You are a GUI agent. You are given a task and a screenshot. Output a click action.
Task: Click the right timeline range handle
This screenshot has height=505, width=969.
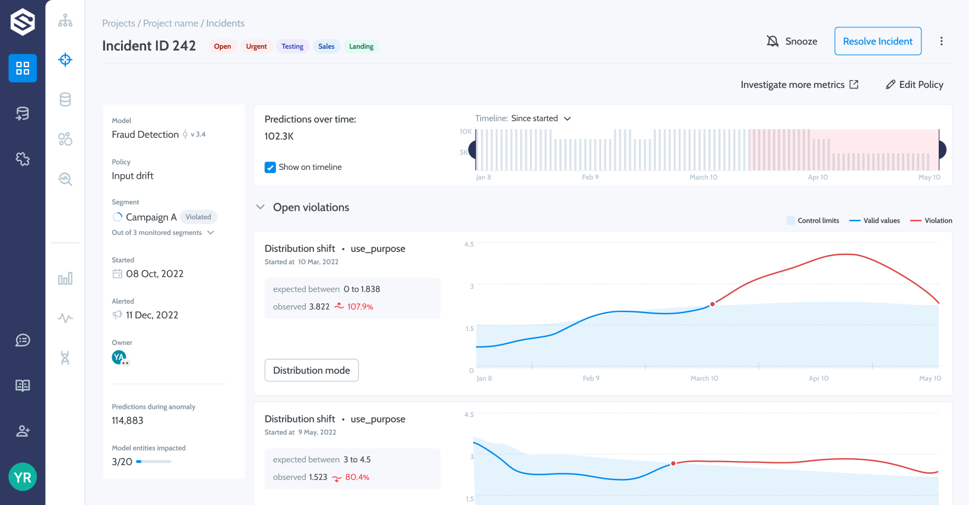pyautogui.click(x=942, y=150)
